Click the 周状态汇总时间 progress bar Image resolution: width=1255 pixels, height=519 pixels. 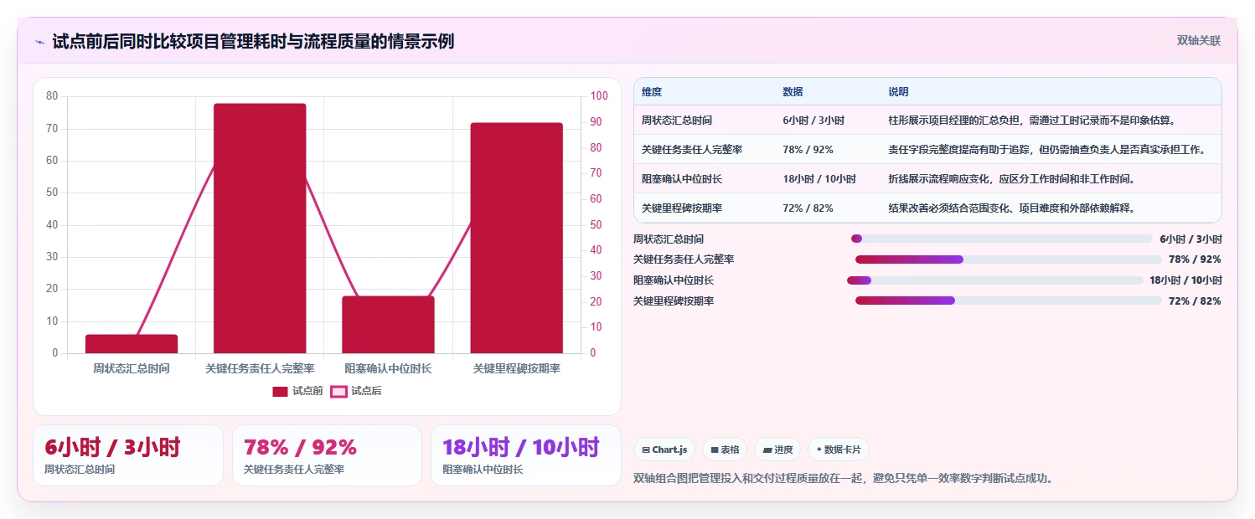pyautogui.click(x=1002, y=239)
